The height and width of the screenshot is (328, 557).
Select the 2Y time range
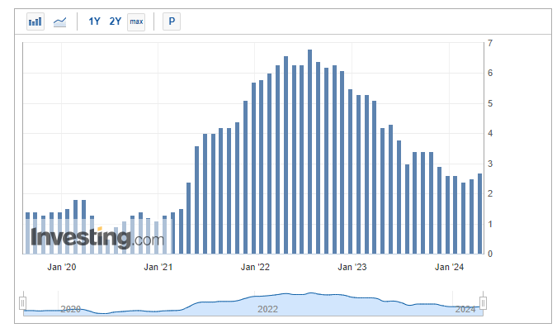pos(115,21)
